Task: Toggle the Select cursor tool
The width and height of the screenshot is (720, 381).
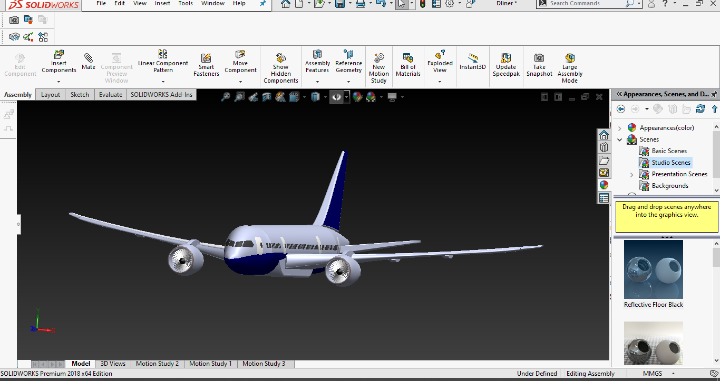Action: click(x=402, y=4)
